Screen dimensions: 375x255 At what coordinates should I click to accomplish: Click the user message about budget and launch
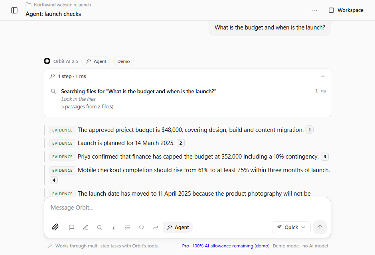click(270, 27)
